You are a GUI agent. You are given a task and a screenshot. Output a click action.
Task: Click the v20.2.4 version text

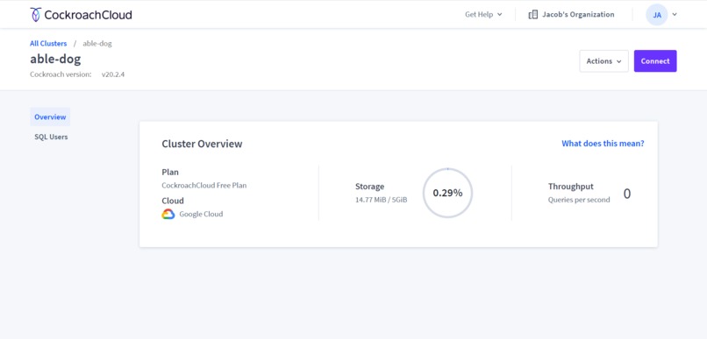pos(113,74)
